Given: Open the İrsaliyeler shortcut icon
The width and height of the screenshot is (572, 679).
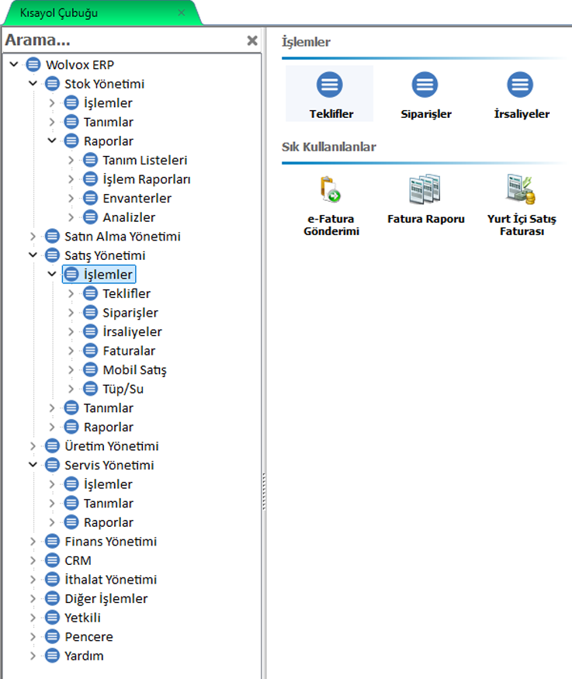Looking at the screenshot, I should point(520,85).
